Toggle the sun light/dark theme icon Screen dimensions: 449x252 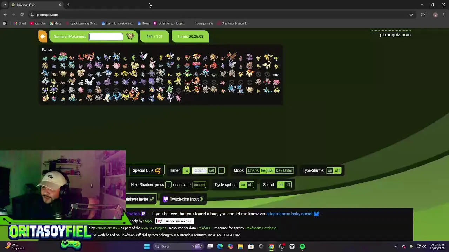42,36
